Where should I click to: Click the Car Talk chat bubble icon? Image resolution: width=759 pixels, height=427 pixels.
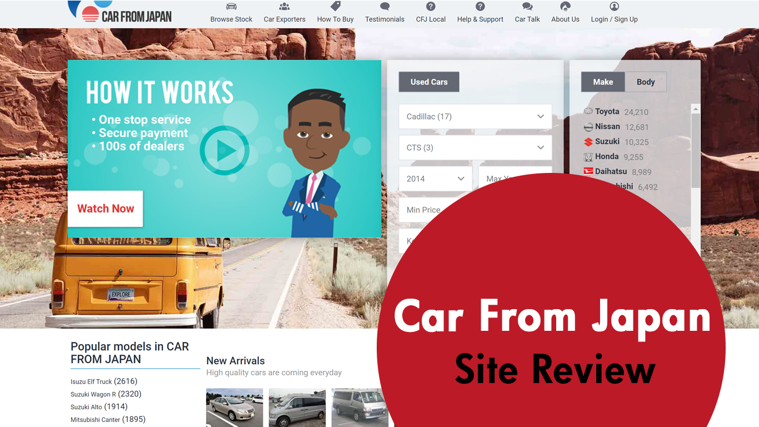527,7
